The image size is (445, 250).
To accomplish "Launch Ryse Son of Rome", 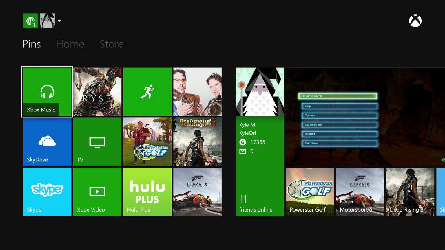I will click(97, 91).
